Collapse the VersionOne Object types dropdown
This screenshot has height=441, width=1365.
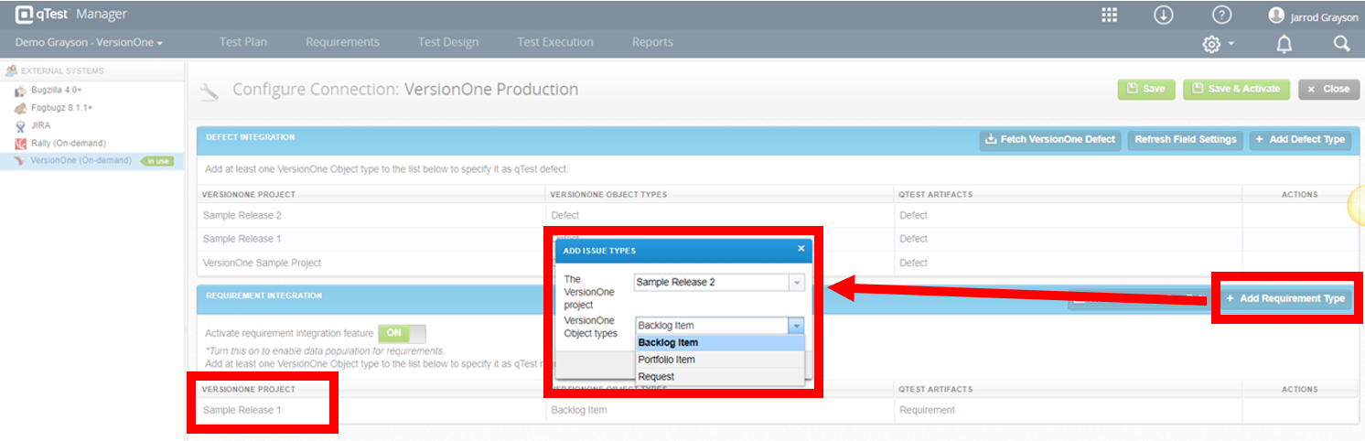(x=796, y=326)
